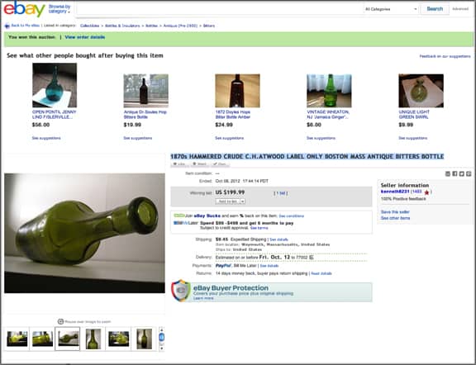The width and height of the screenshot is (476, 365).
Task: Click the Pinterest share icon
Action: 469,173
